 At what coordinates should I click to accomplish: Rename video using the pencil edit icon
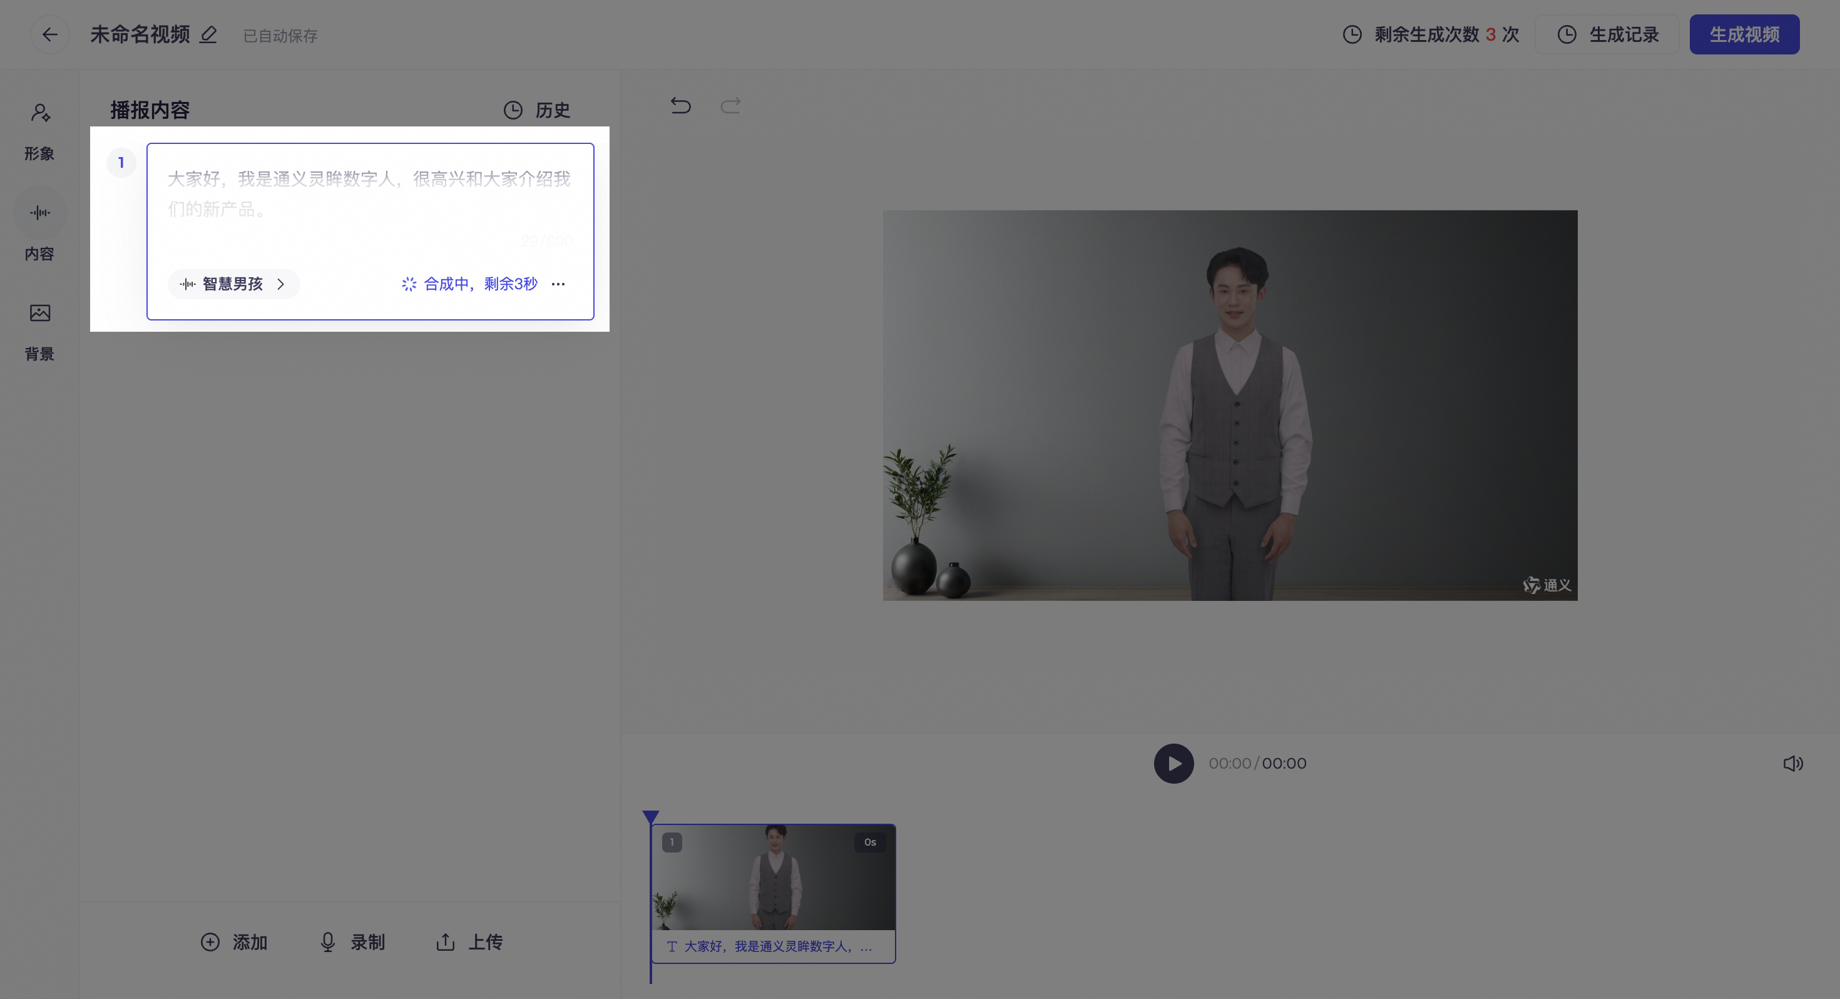point(208,34)
